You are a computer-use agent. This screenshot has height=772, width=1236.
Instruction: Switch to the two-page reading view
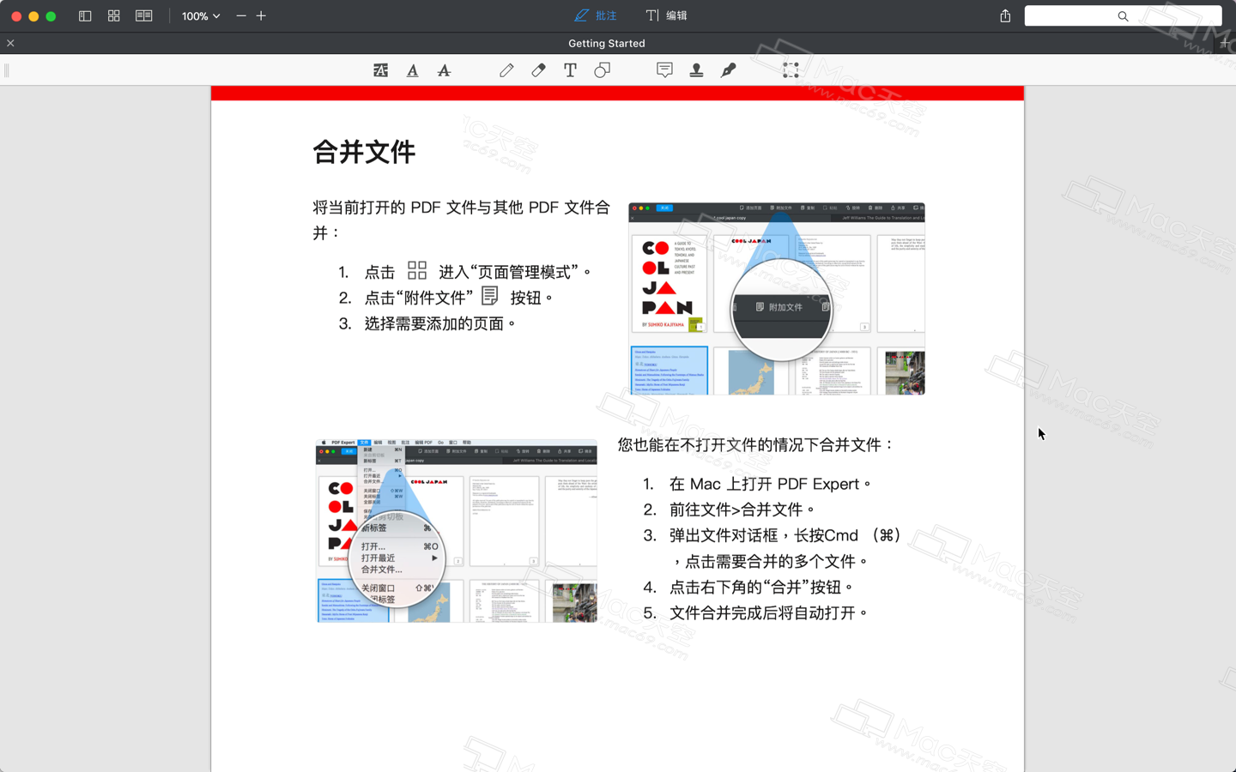(143, 15)
